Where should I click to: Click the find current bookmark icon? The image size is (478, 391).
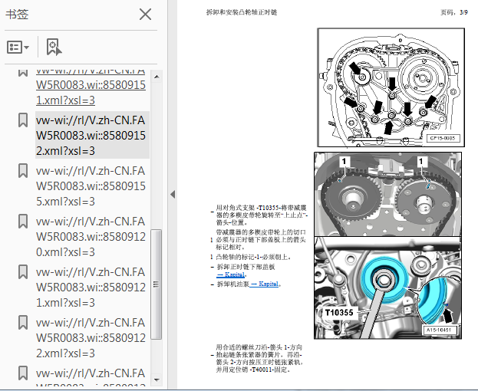(54, 48)
